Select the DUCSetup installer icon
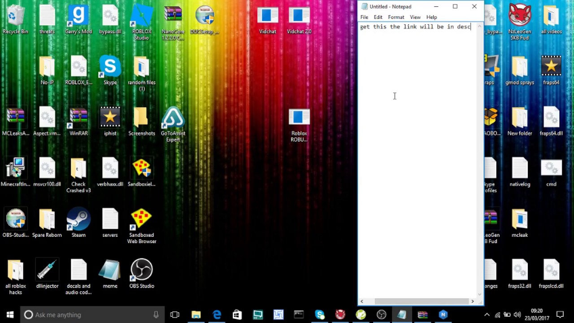The height and width of the screenshot is (323, 574). click(x=204, y=20)
